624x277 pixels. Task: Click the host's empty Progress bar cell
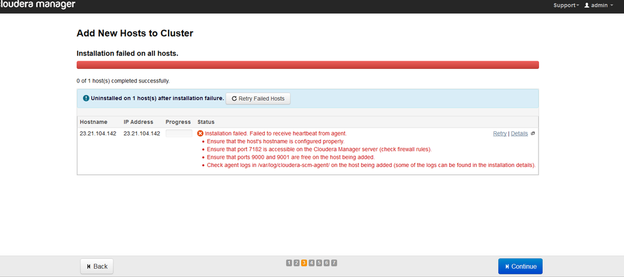[179, 134]
